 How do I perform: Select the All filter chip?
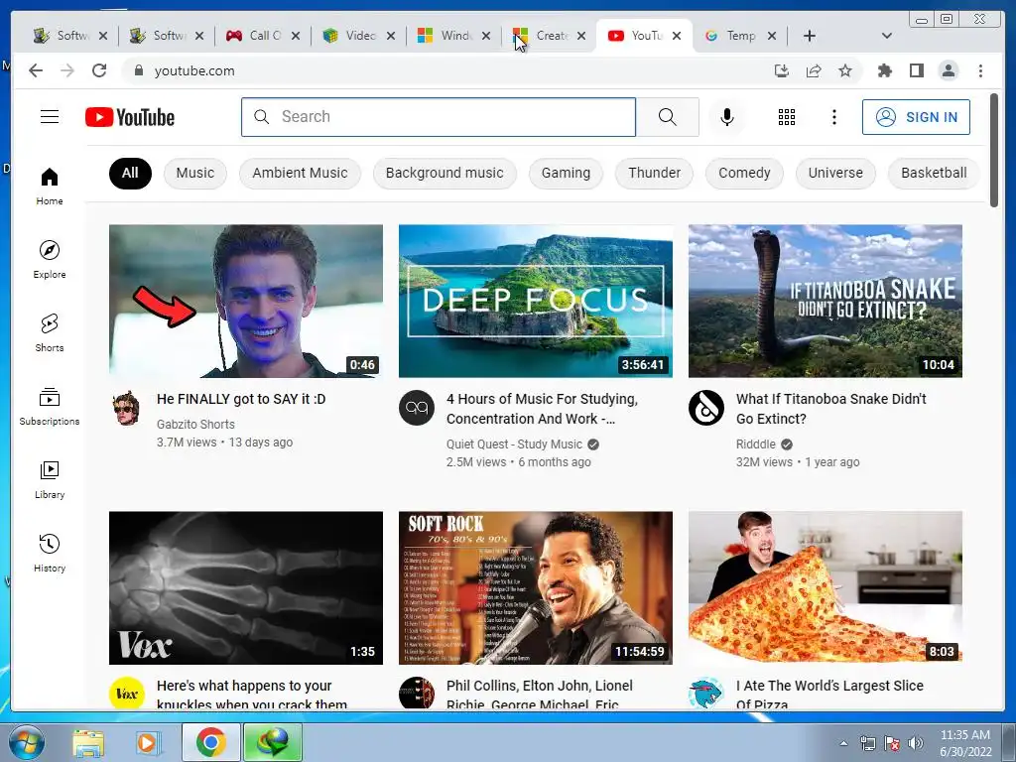[130, 173]
